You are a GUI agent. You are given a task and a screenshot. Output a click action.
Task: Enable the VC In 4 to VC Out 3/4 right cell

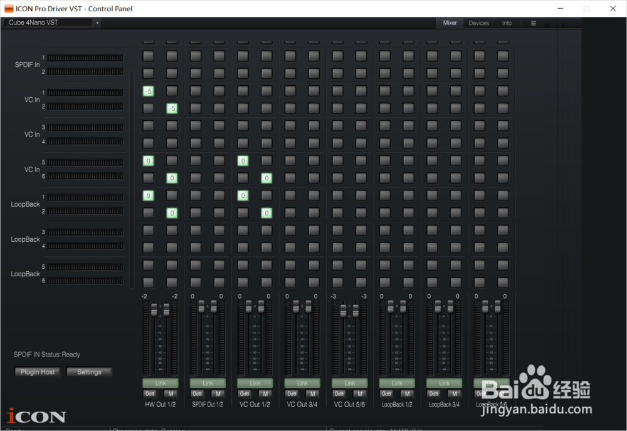coord(314,143)
